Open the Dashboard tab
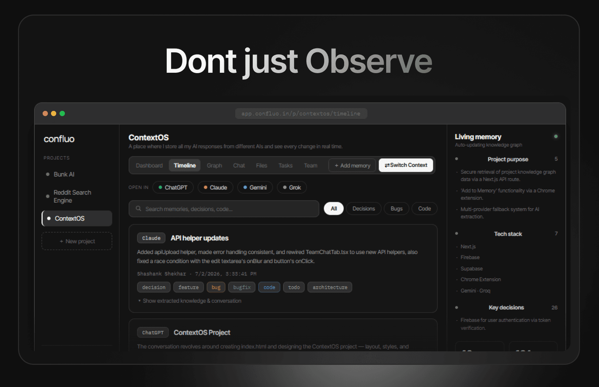The height and width of the screenshot is (387, 599). click(149, 166)
